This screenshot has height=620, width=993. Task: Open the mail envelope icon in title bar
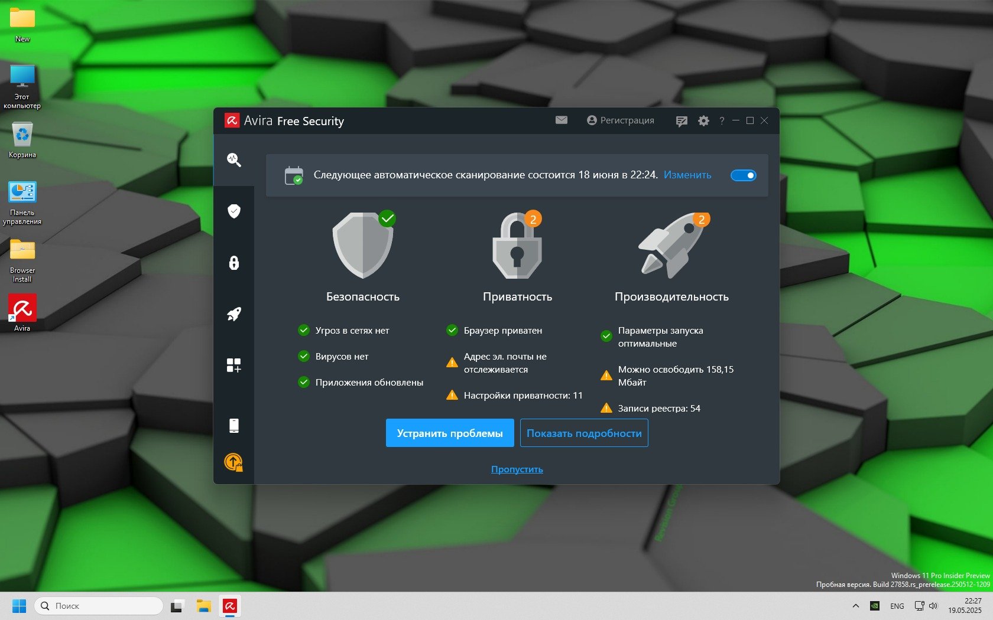click(x=562, y=120)
